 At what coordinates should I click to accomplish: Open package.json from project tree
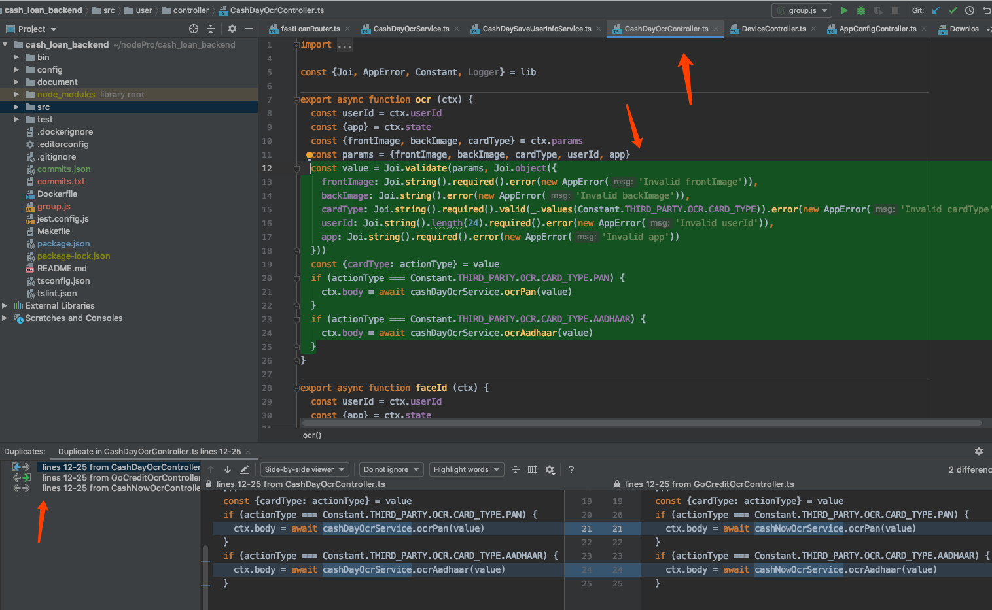[63, 244]
